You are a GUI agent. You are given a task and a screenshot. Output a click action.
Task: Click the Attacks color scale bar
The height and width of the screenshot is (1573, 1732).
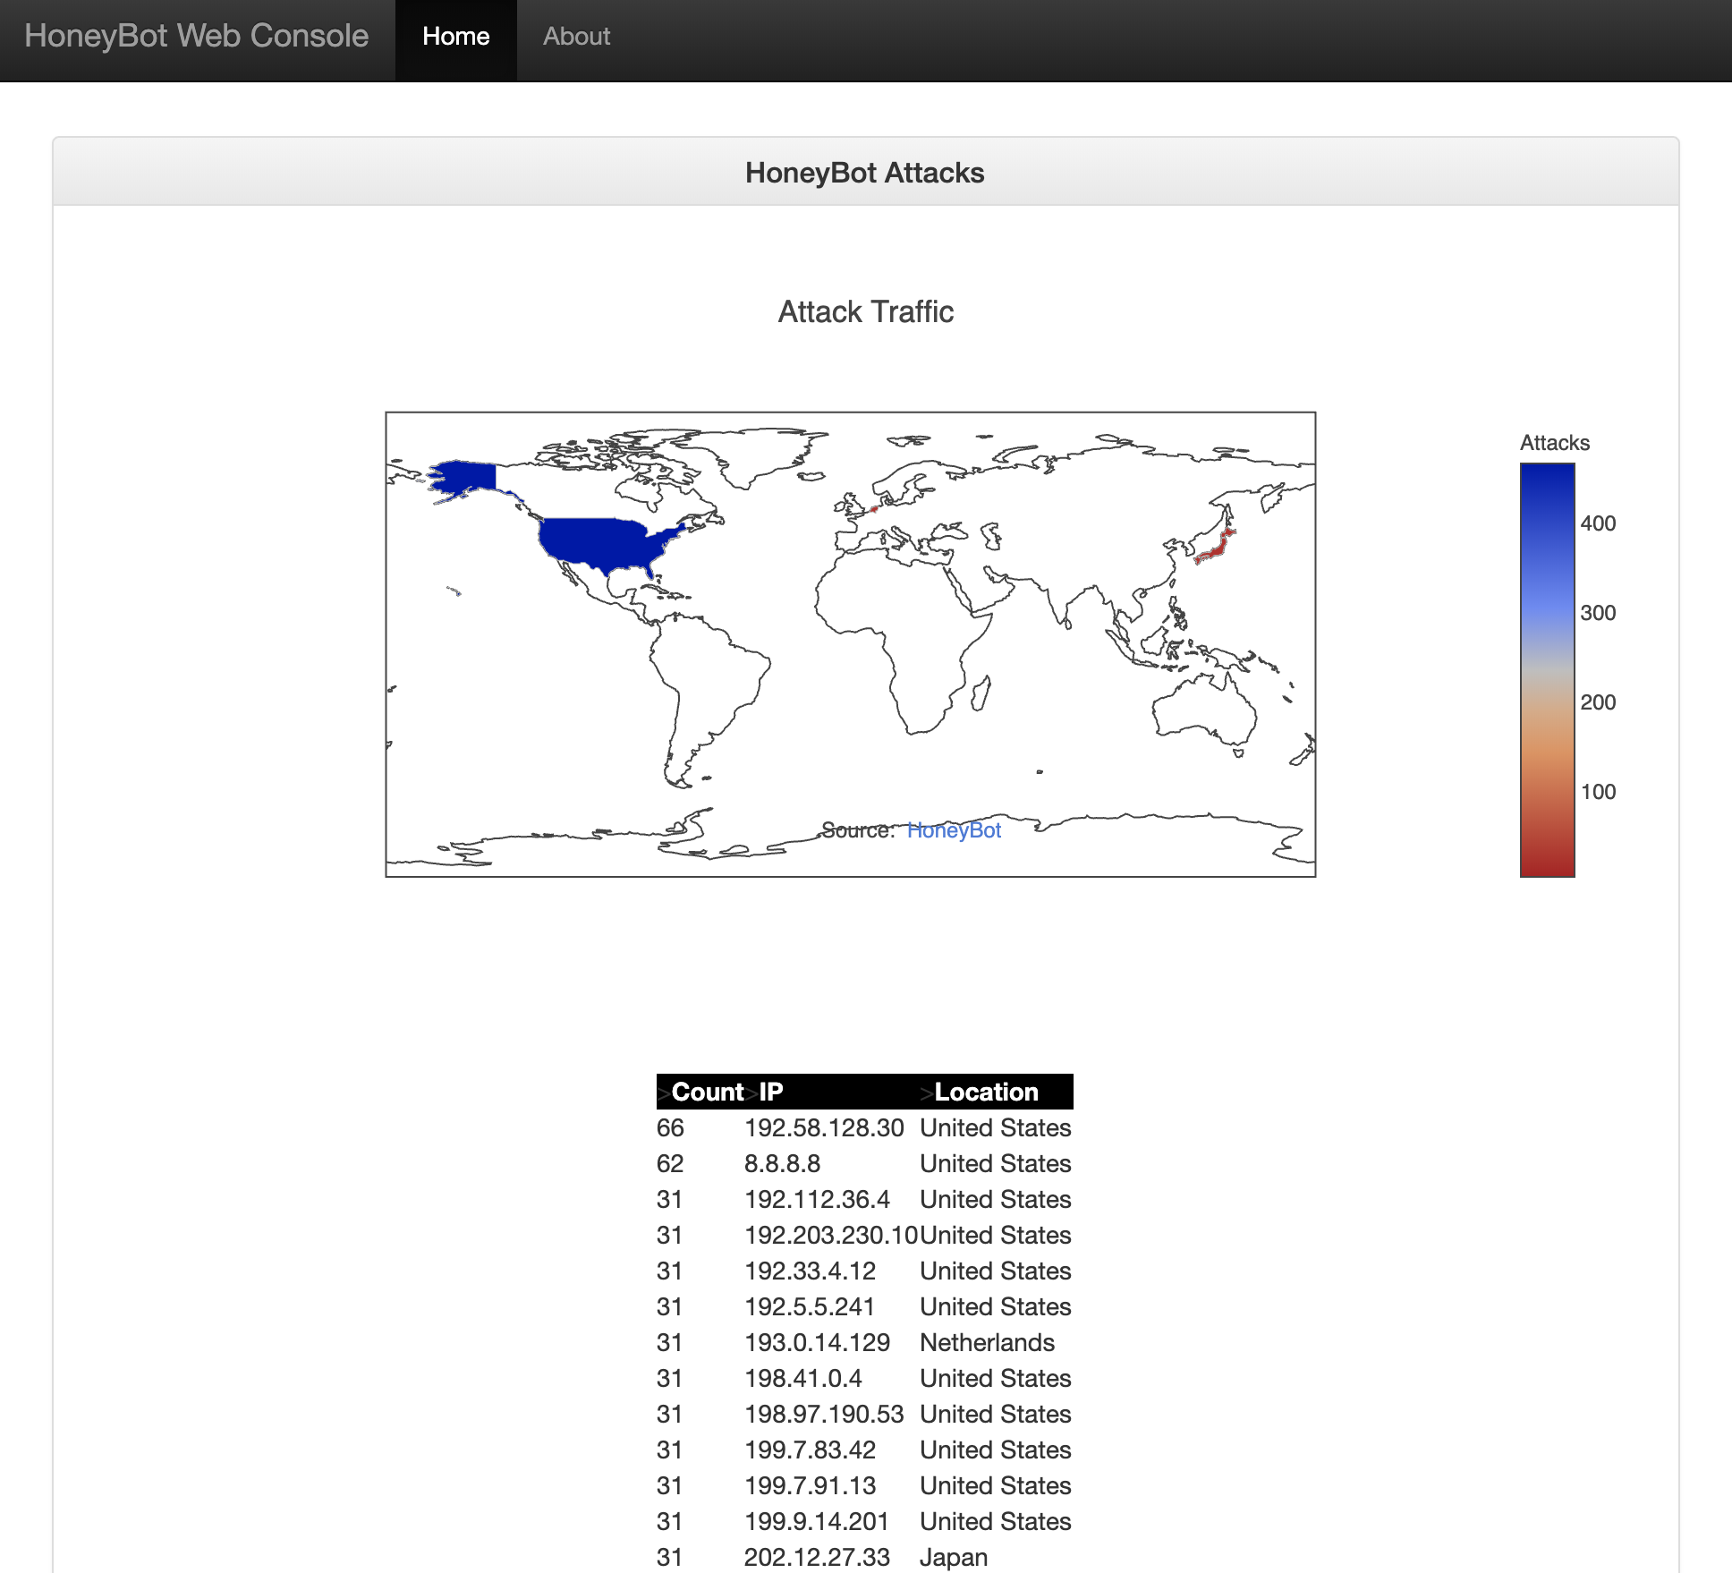1547,669
